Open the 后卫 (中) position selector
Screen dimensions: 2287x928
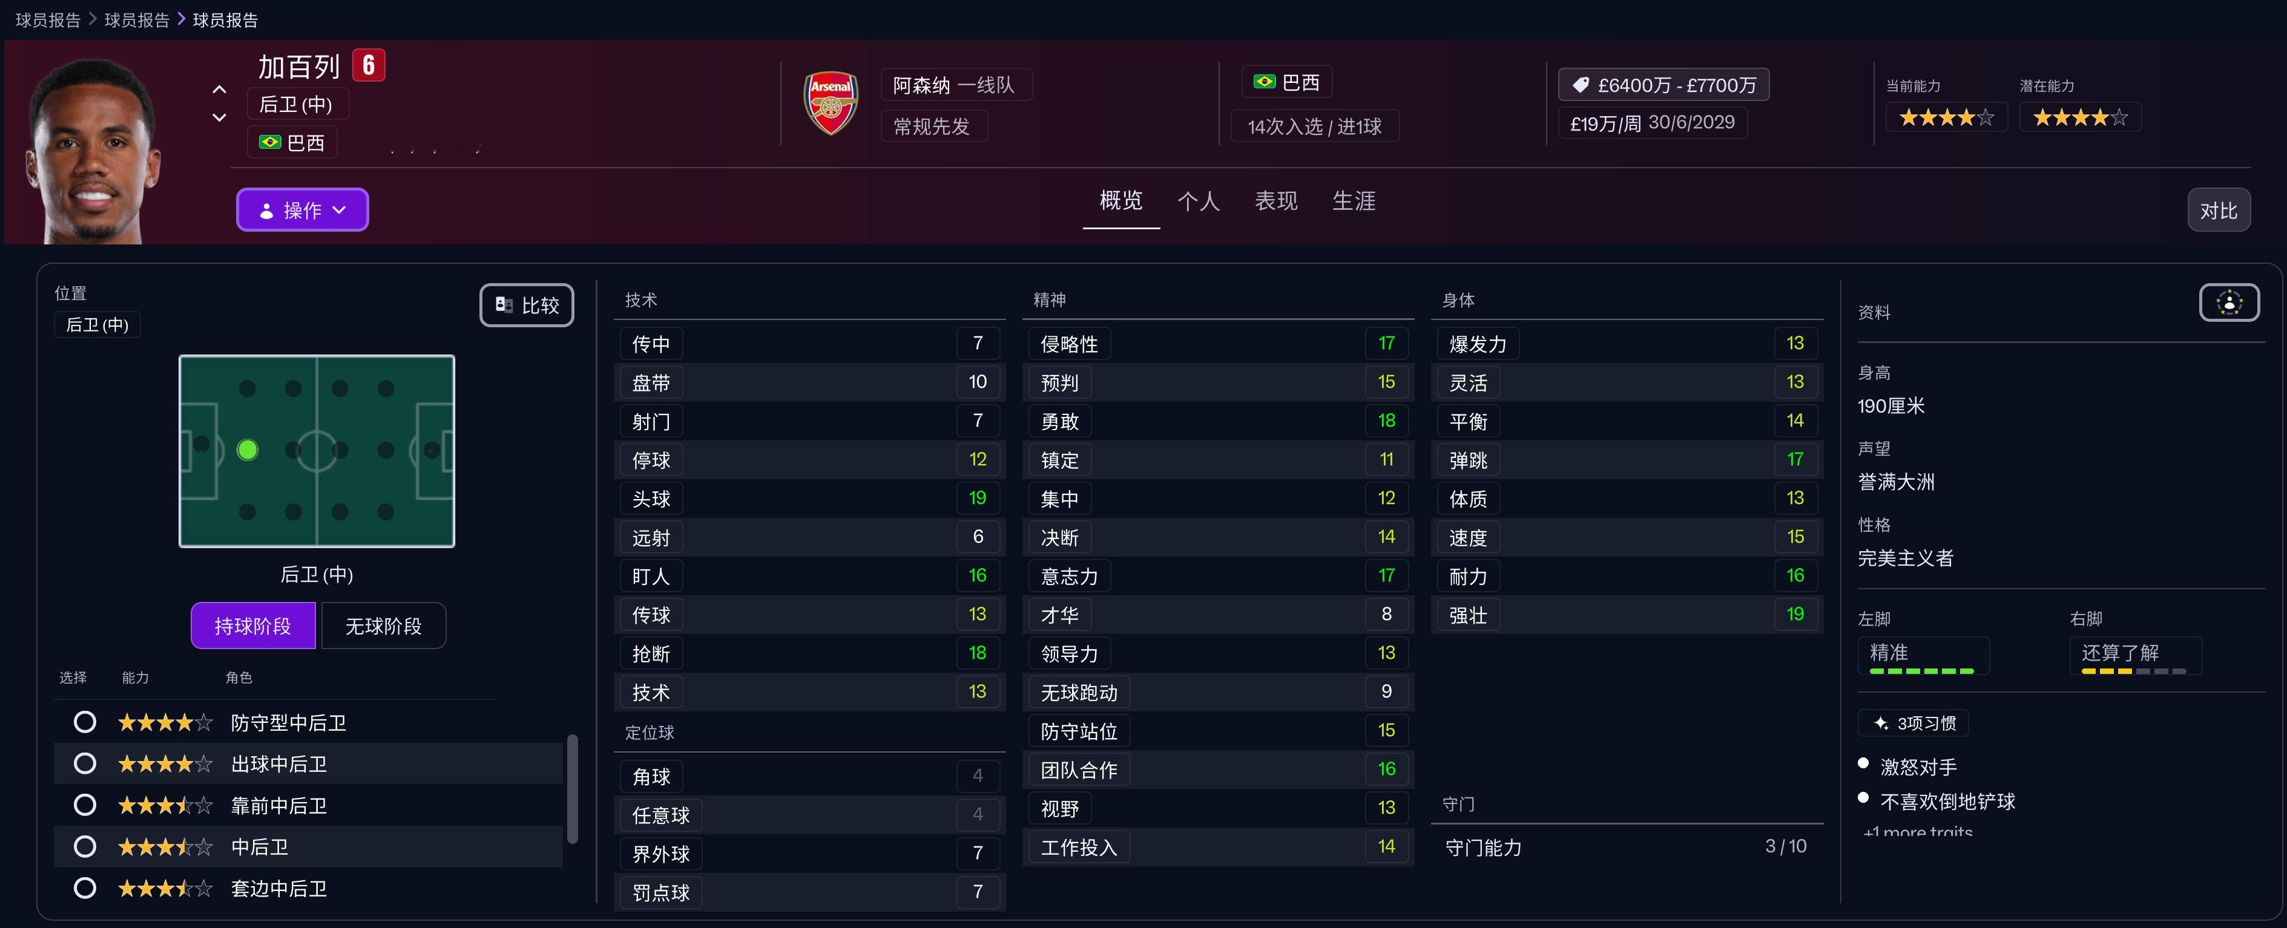pos(97,325)
